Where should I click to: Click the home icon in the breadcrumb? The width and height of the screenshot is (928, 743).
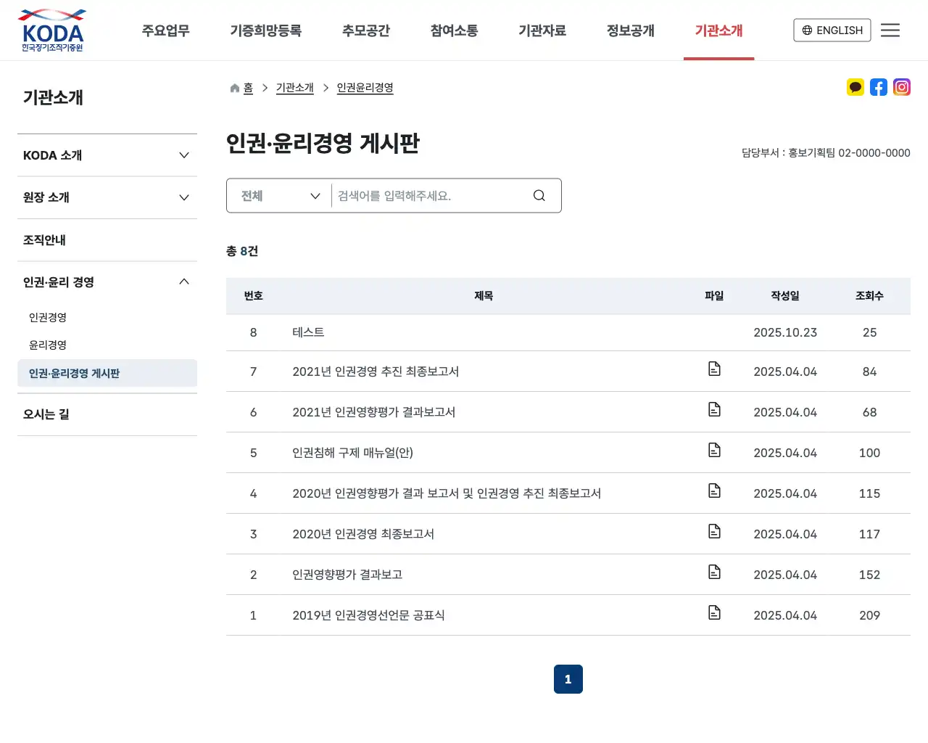click(233, 87)
